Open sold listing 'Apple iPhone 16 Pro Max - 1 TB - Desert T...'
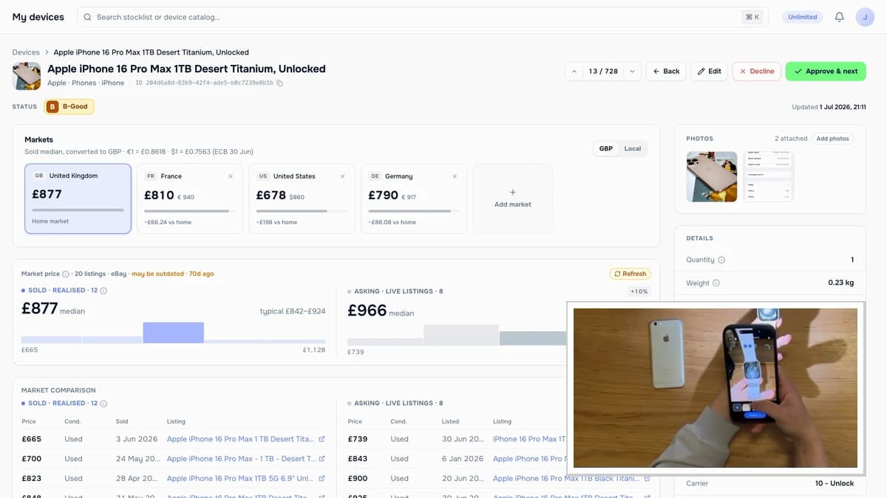The height and width of the screenshot is (498, 887). pos(241,459)
